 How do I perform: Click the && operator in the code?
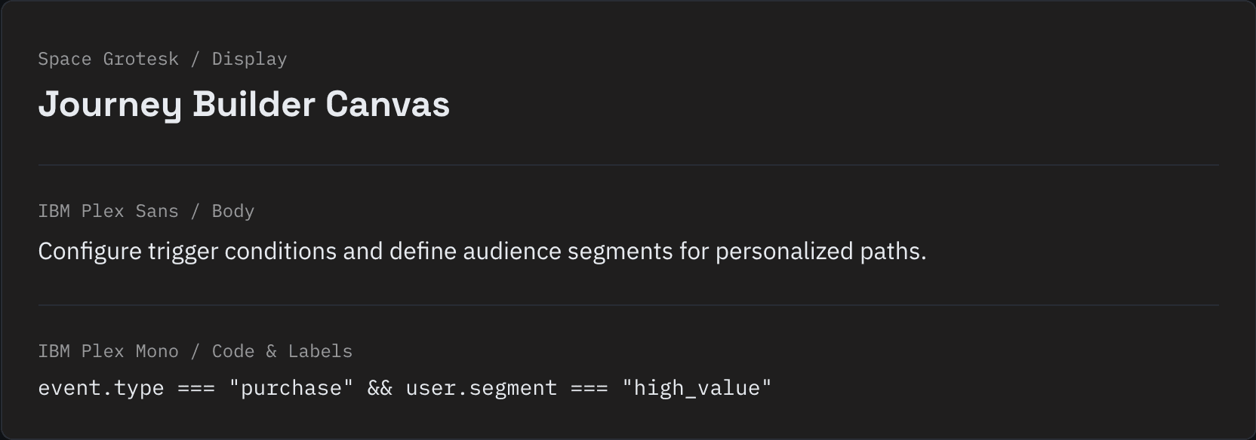click(380, 388)
